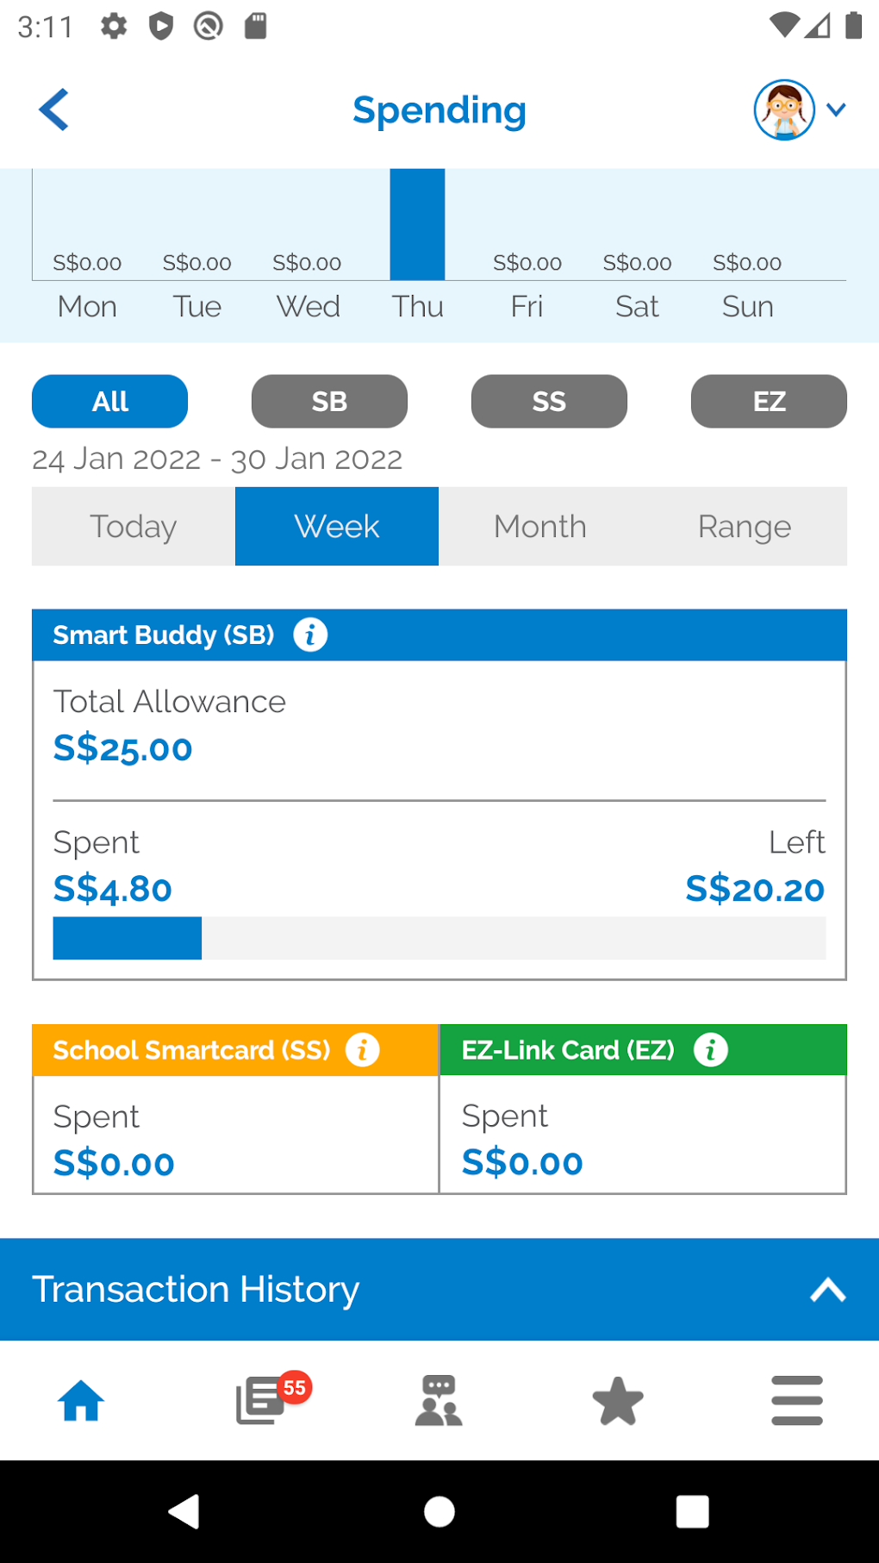The height and width of the screenshot is (1563, 879).
Task: Open news feed with 55 badge
Action: click(261, 1400)
